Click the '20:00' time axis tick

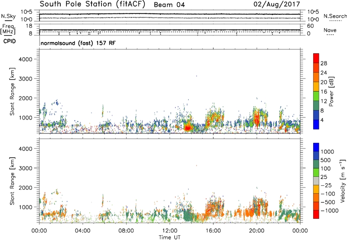[257, 231]
